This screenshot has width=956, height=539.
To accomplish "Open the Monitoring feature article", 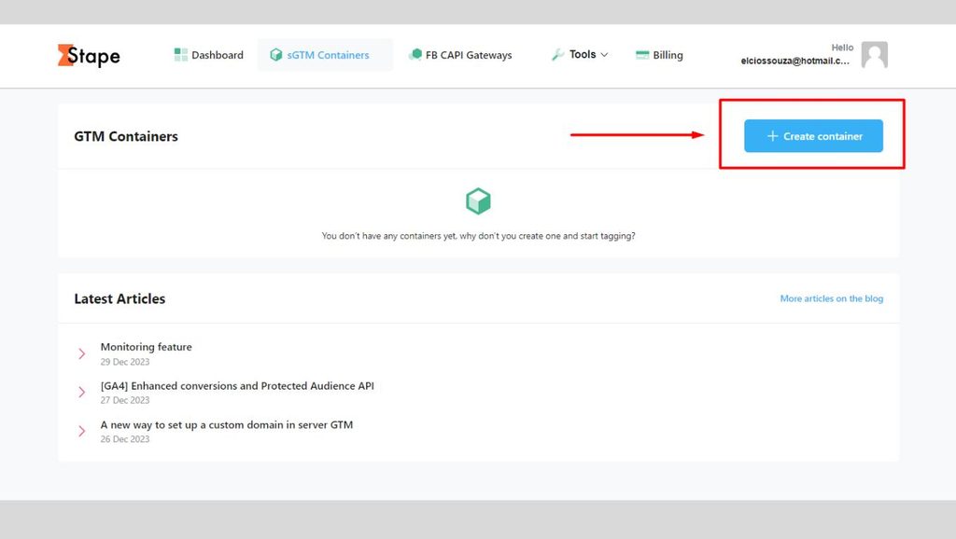I will click(x=147, y=347).
